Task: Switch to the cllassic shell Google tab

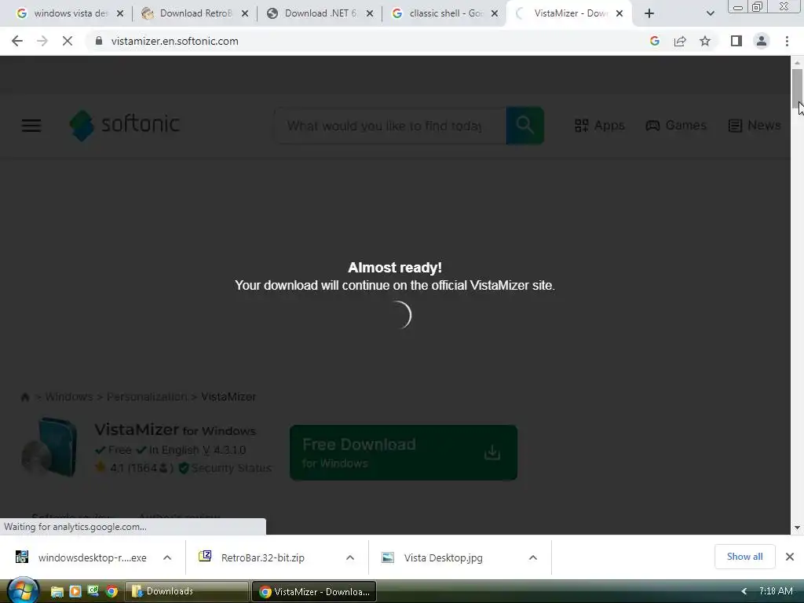Action: (x=445, y=13)
